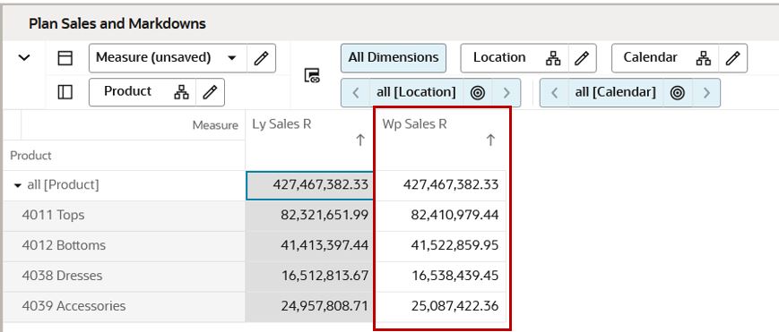Collapse the all [Product] tree row
779x332 pixels.
(18, 185)
